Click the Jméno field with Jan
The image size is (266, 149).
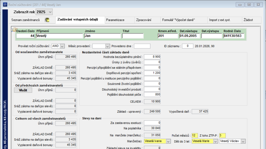pos(102,36)
